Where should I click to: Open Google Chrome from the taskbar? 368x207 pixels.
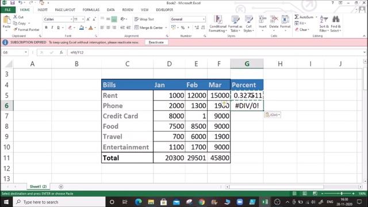202,202
